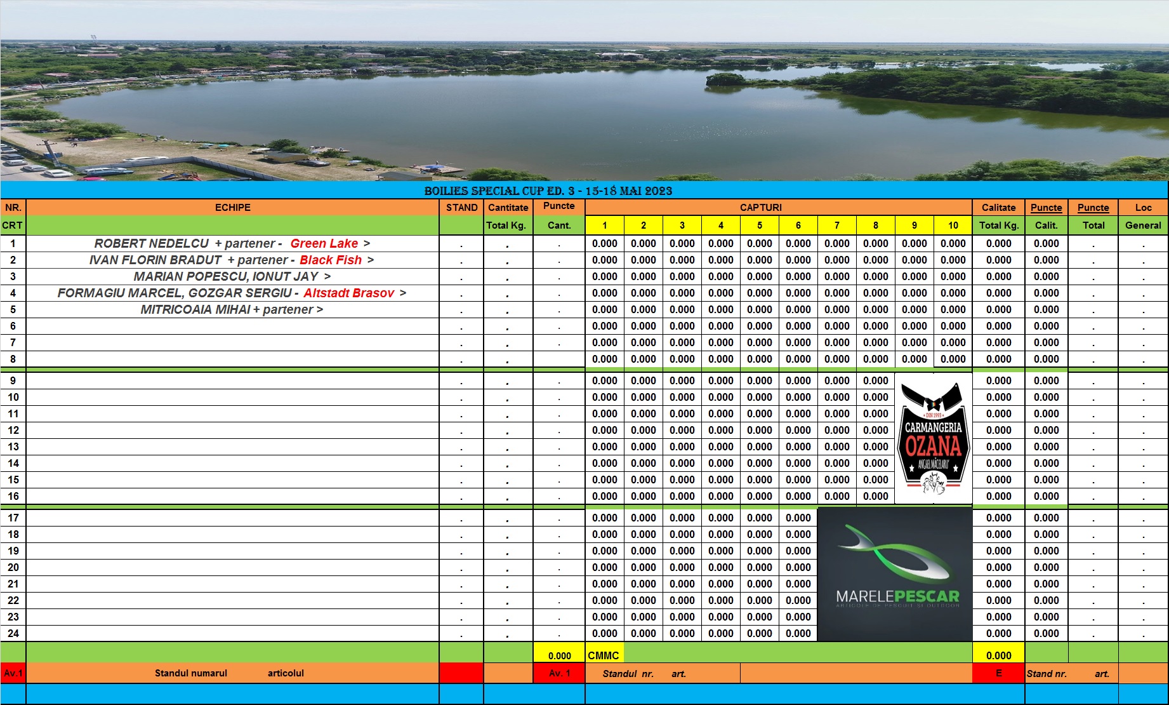Select team 'ROBERT NEDELCU + partener'
The image size is (1169, 705).
233,243
